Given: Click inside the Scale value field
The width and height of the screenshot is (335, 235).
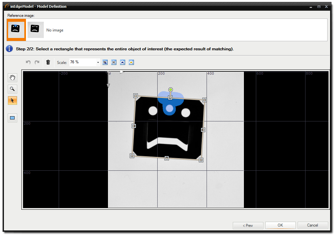Looking at the screenshot, I should pos(81,62).
